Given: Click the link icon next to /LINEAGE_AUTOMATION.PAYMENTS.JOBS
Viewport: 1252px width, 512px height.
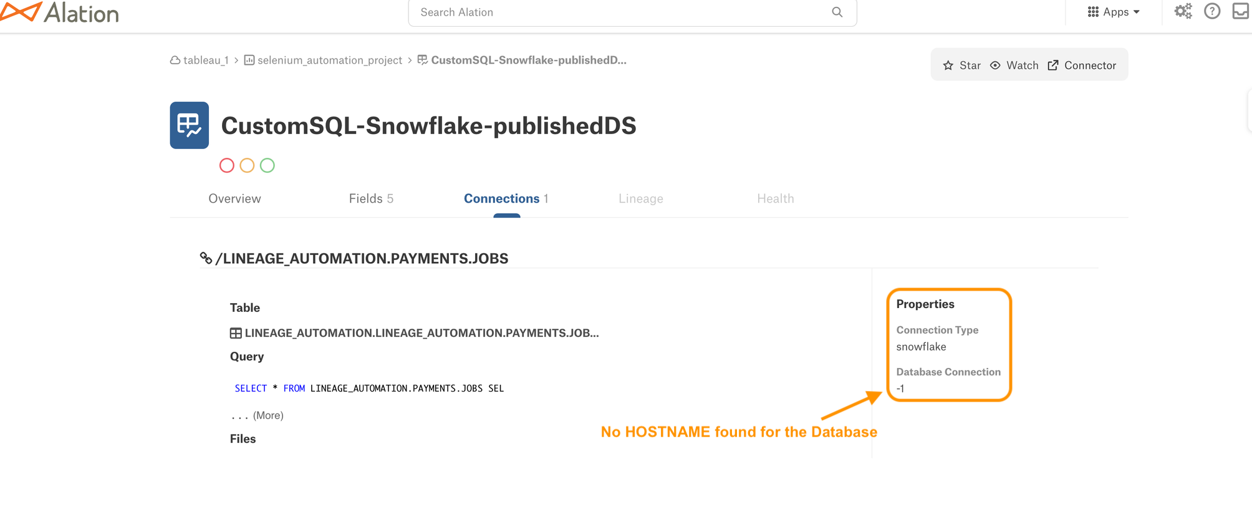Looking at the screenshot, I should pyautogui.click(x=206, y=258).
